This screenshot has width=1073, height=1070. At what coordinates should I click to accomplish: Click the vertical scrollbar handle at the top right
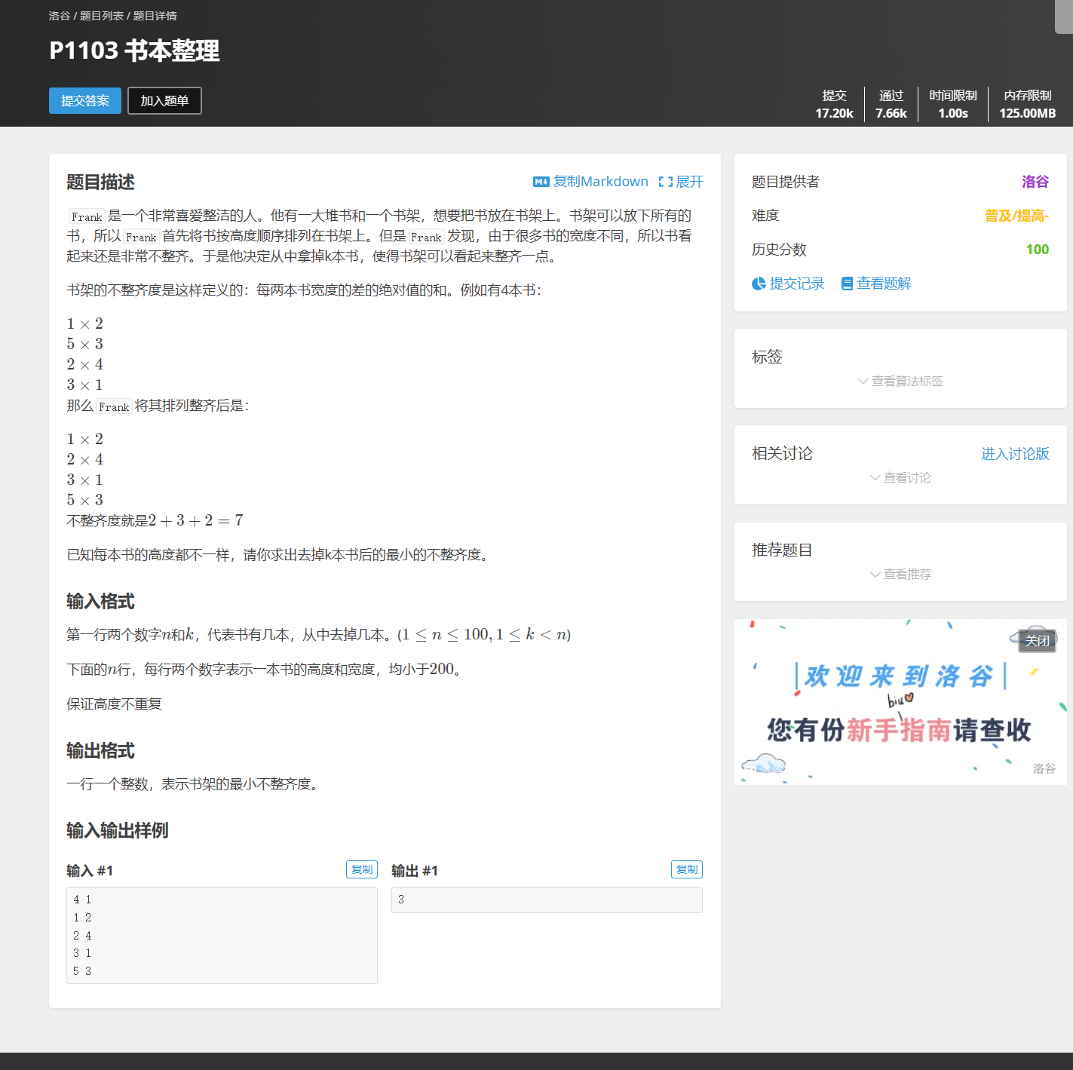(1064, 17)
